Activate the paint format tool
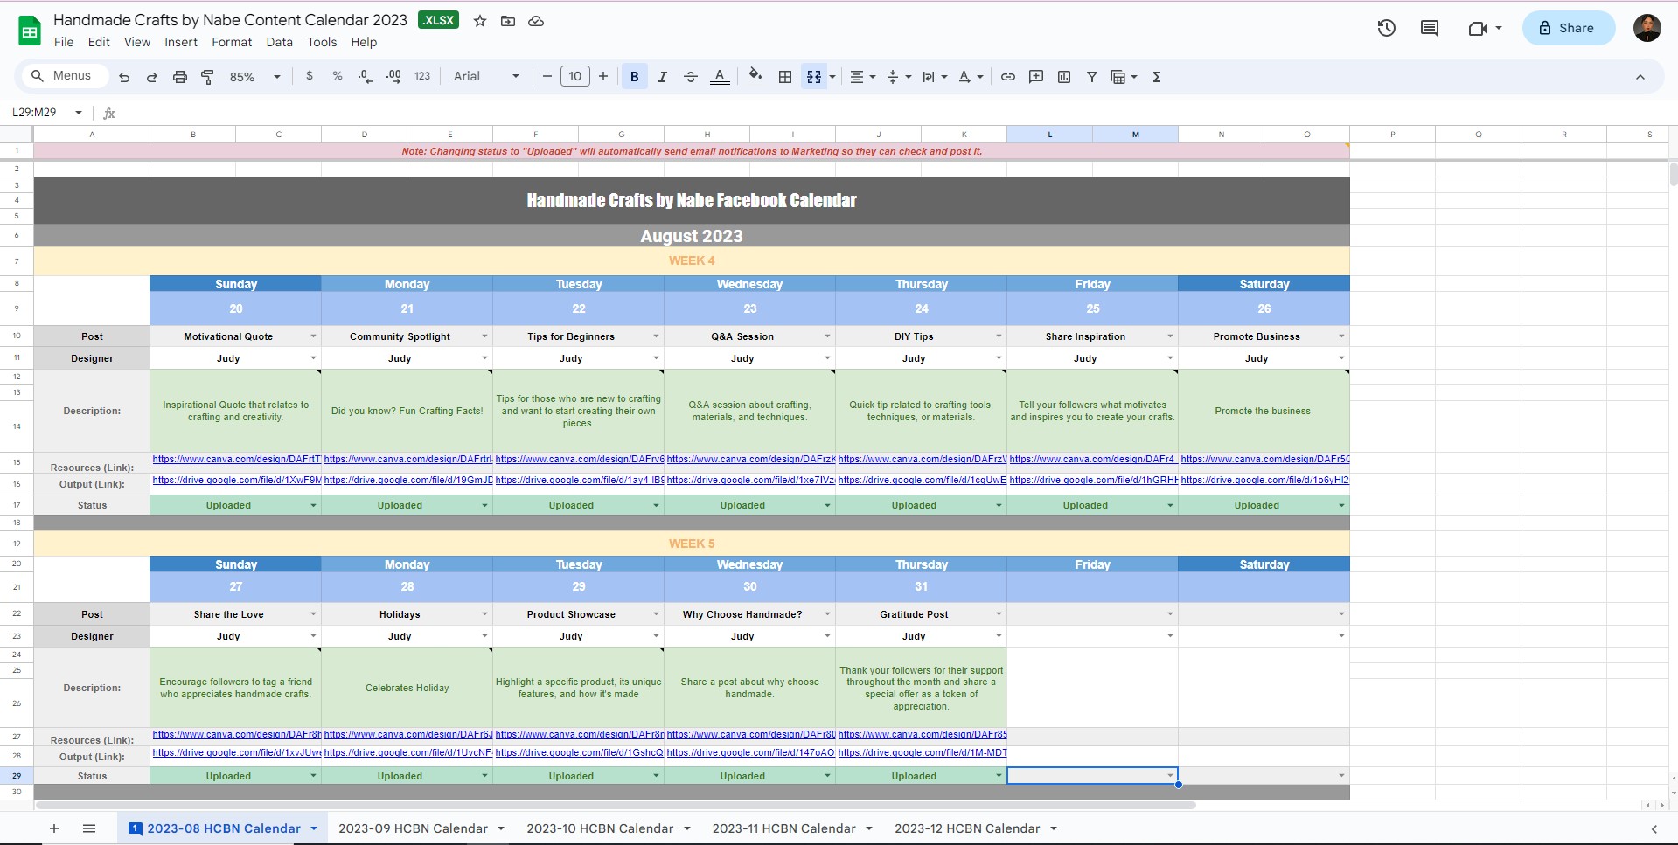The width and height of the screenshot is (1678, 845). pos(207,77)
